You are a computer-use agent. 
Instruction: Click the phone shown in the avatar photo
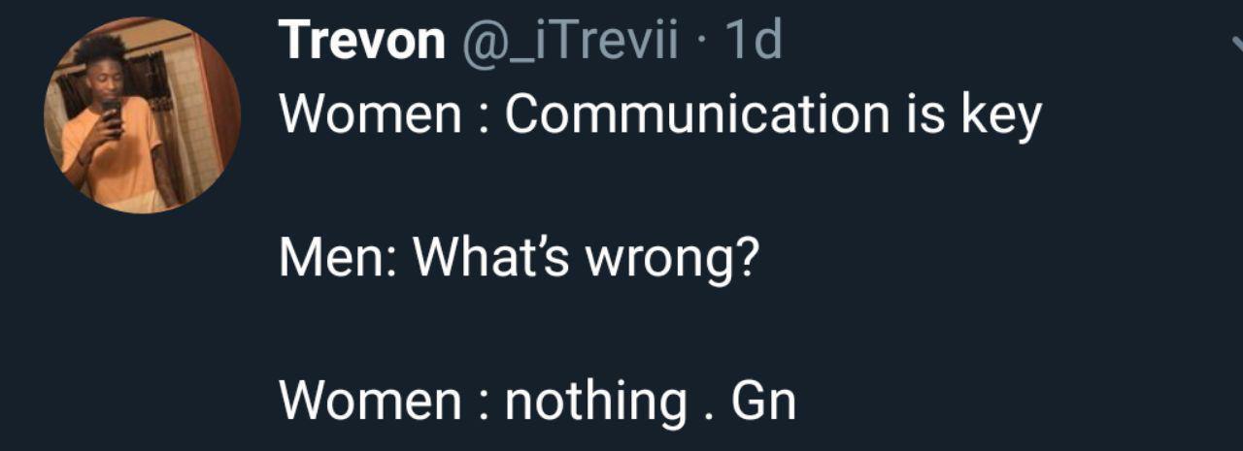coord(112,112)
